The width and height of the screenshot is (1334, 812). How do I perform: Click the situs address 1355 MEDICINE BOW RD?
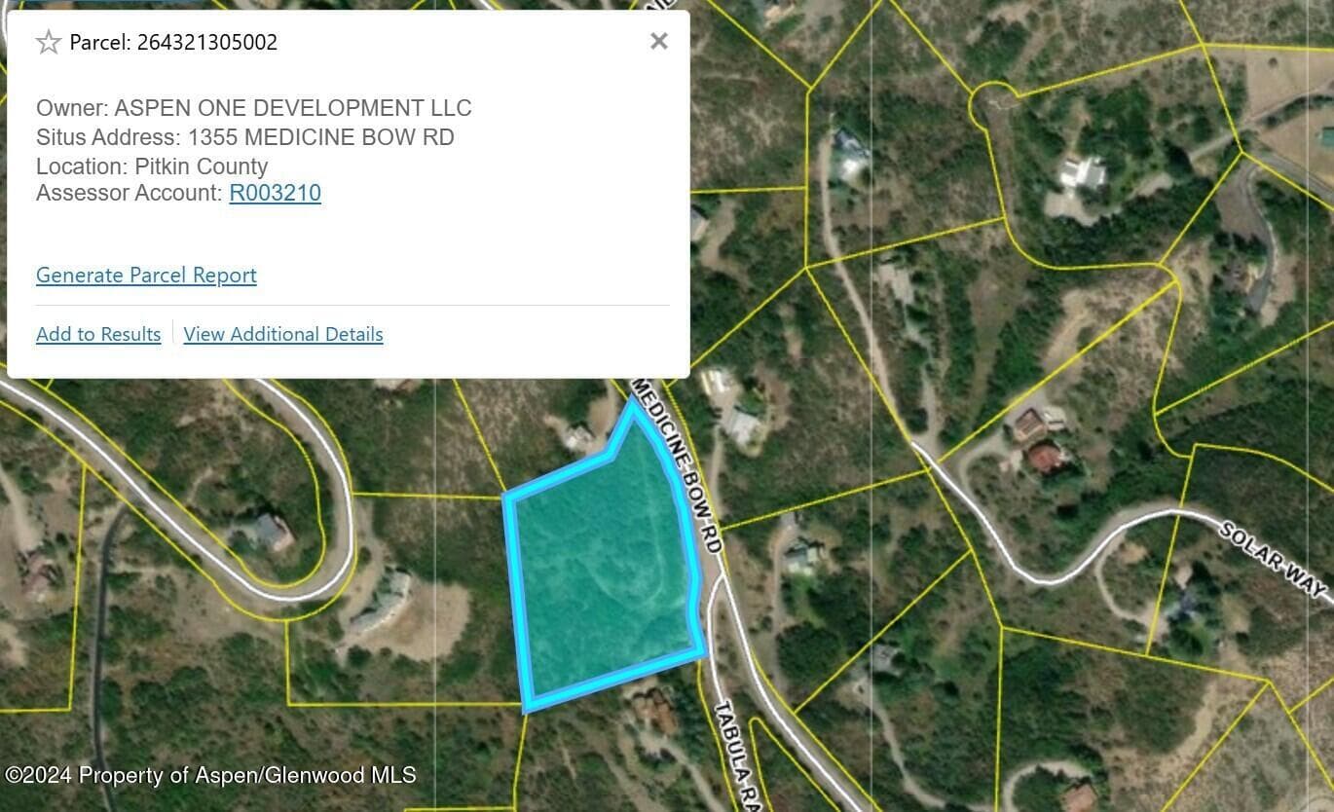(321, 137)
